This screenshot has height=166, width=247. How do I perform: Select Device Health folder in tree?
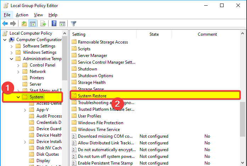(x=49, y=135)
